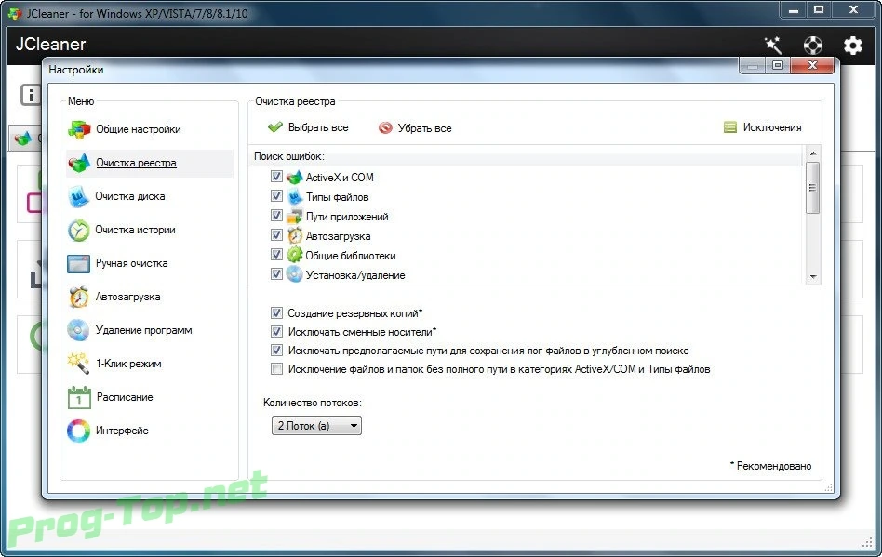
Task: Click the error list scrollbar thumb
Action: 813,188
